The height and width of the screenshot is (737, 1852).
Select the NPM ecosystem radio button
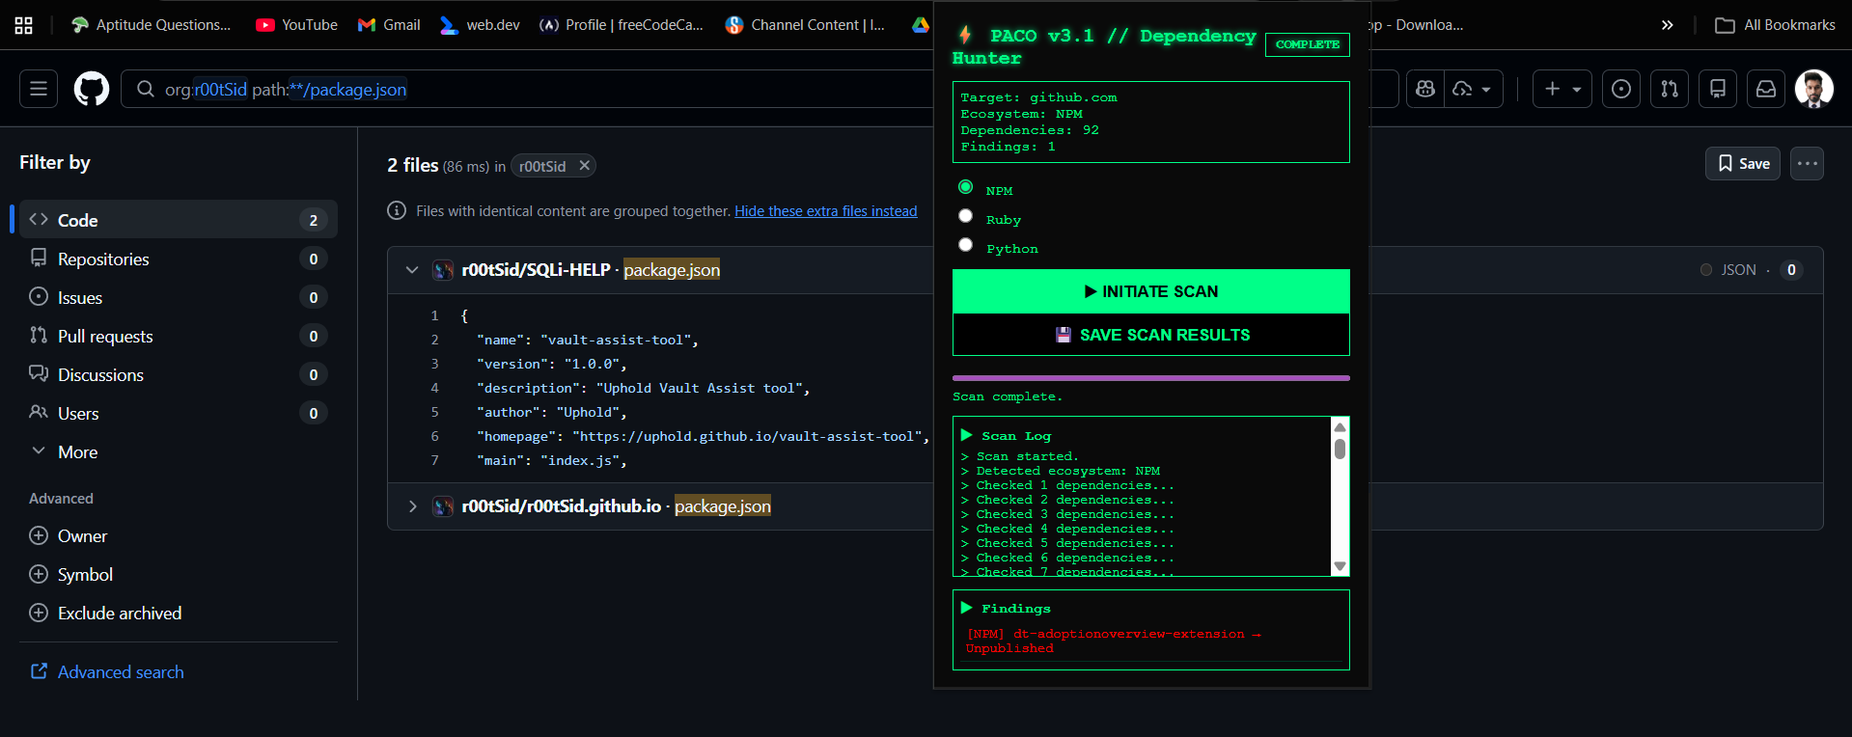click(x=965, y=187)
